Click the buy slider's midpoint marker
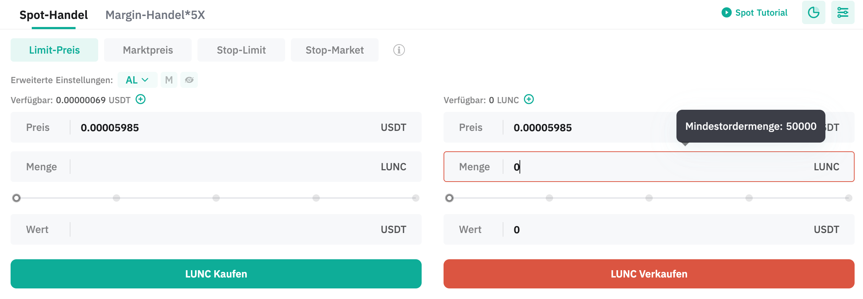This screenshot has width=863, height=299. tap(216, 198)
